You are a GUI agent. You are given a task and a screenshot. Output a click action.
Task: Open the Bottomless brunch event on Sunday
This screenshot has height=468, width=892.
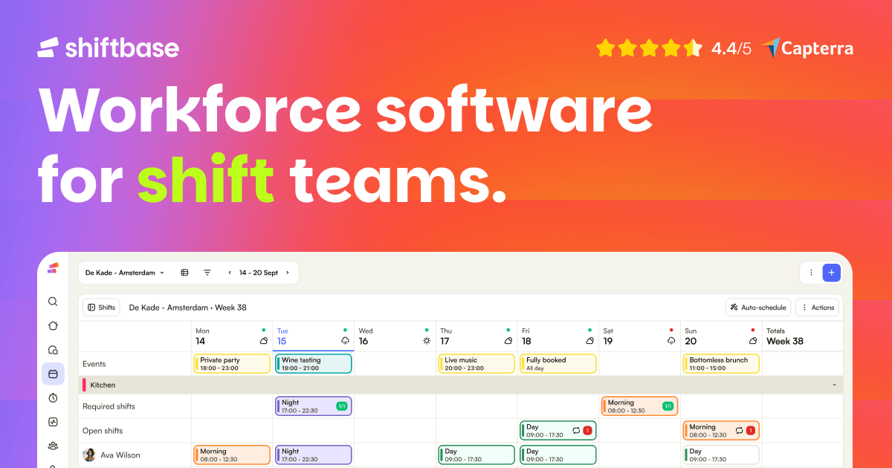(x=722, y=363)
